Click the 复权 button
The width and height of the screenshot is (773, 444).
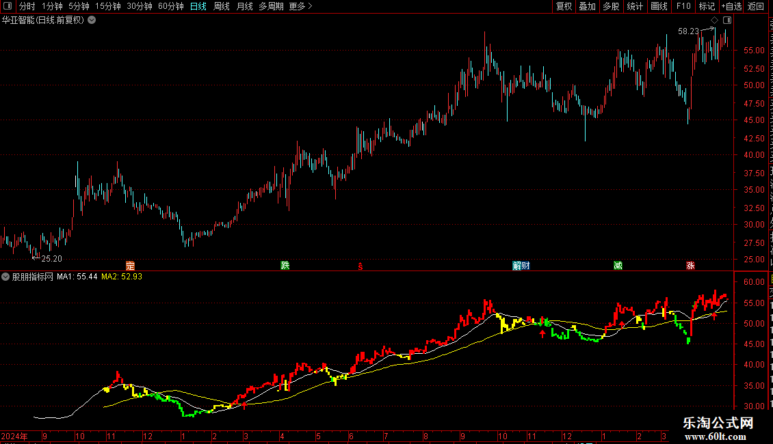click(564, 6)
